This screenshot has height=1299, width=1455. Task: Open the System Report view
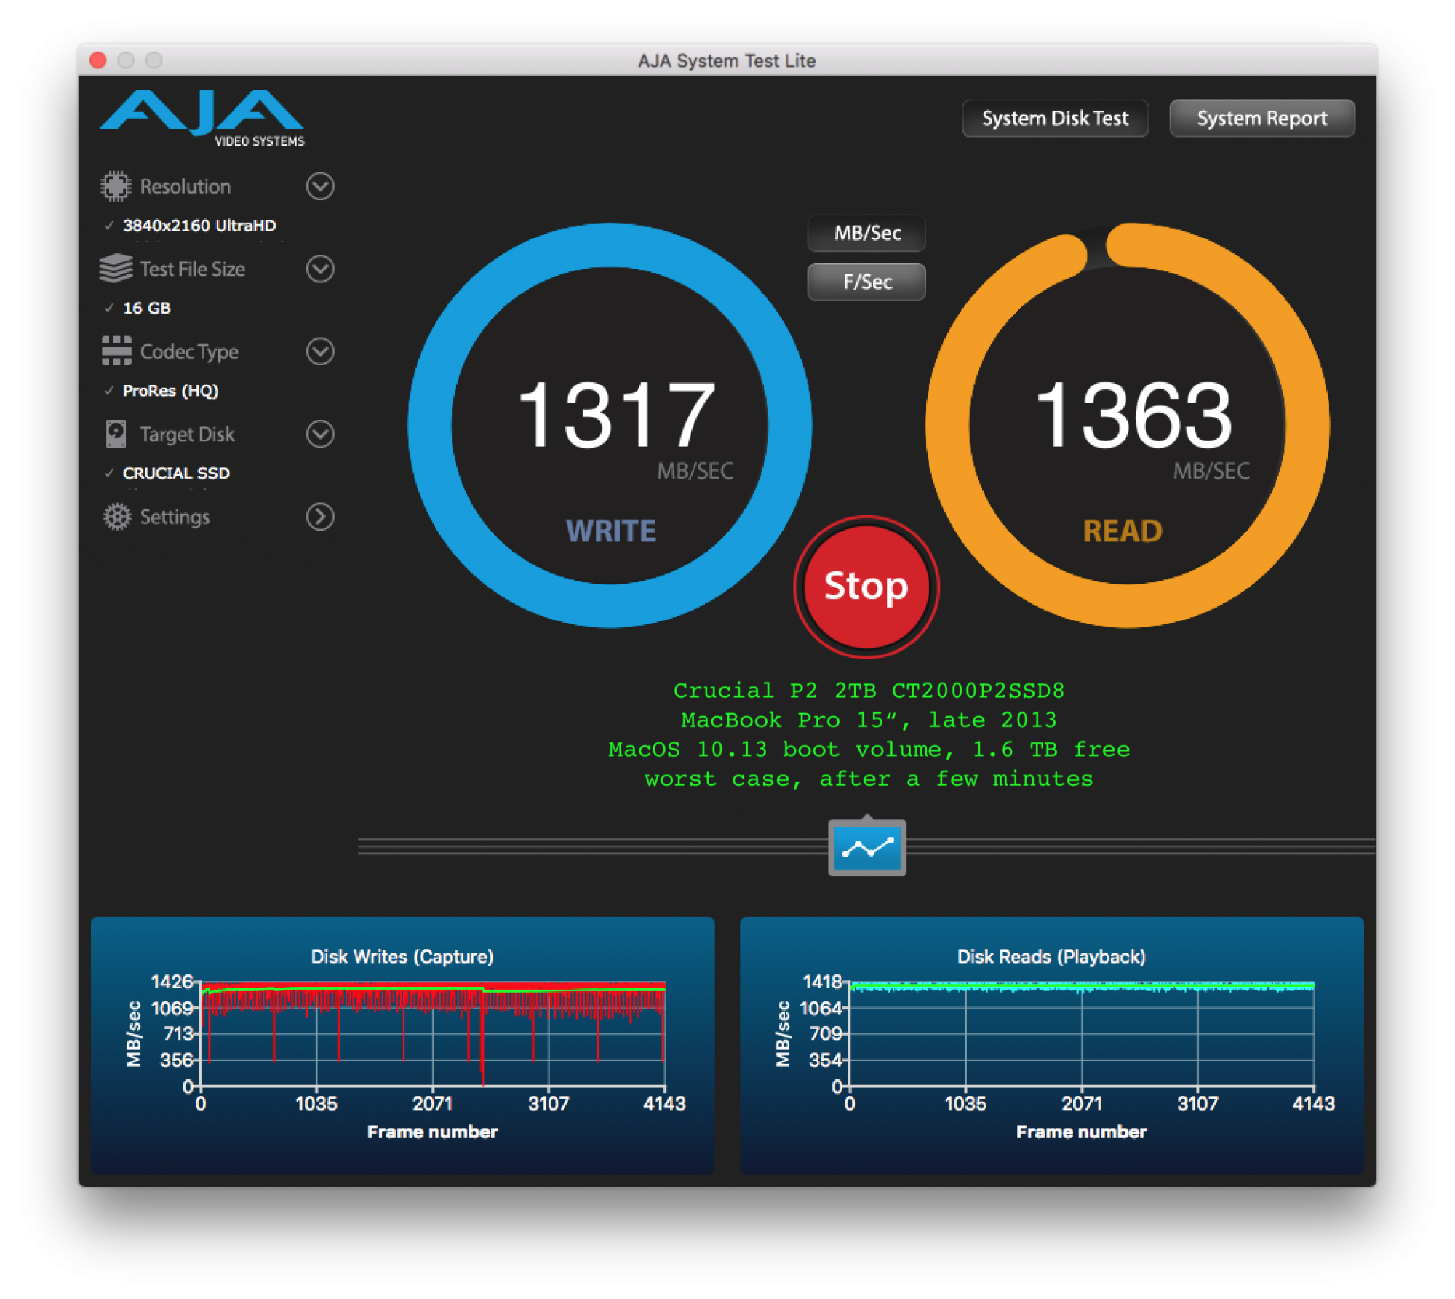point(1262,117)
